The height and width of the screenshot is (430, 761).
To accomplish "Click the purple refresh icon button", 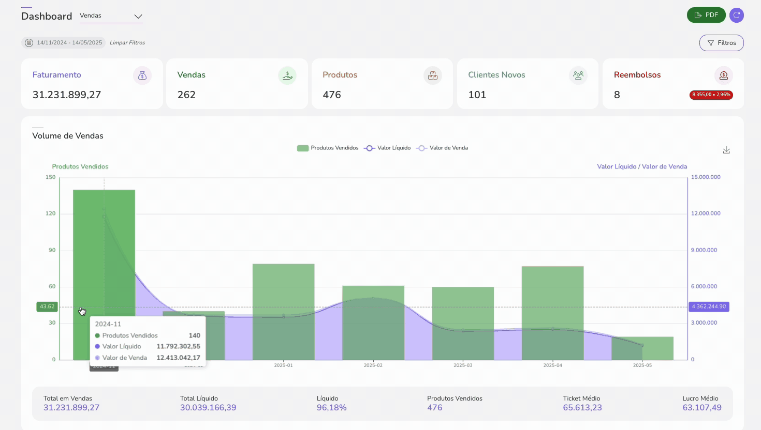I will (x=736, y=16).
